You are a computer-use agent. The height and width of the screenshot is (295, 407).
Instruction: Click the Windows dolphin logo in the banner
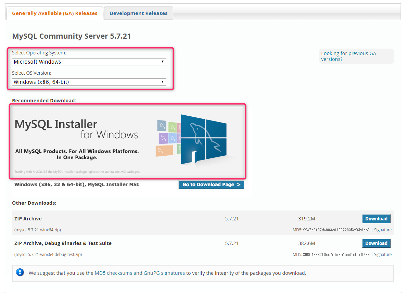pos(204,139)
